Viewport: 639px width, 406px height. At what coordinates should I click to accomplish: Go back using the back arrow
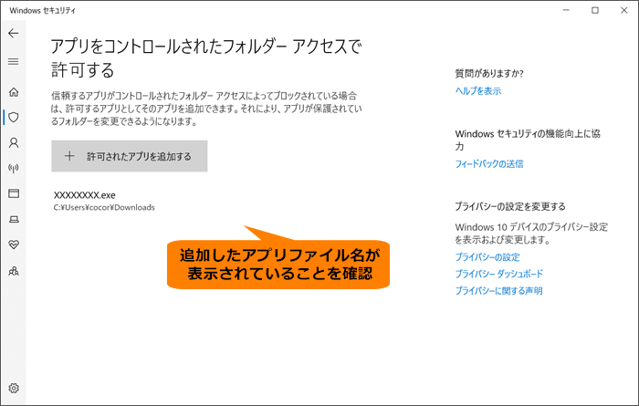[14, 33]
